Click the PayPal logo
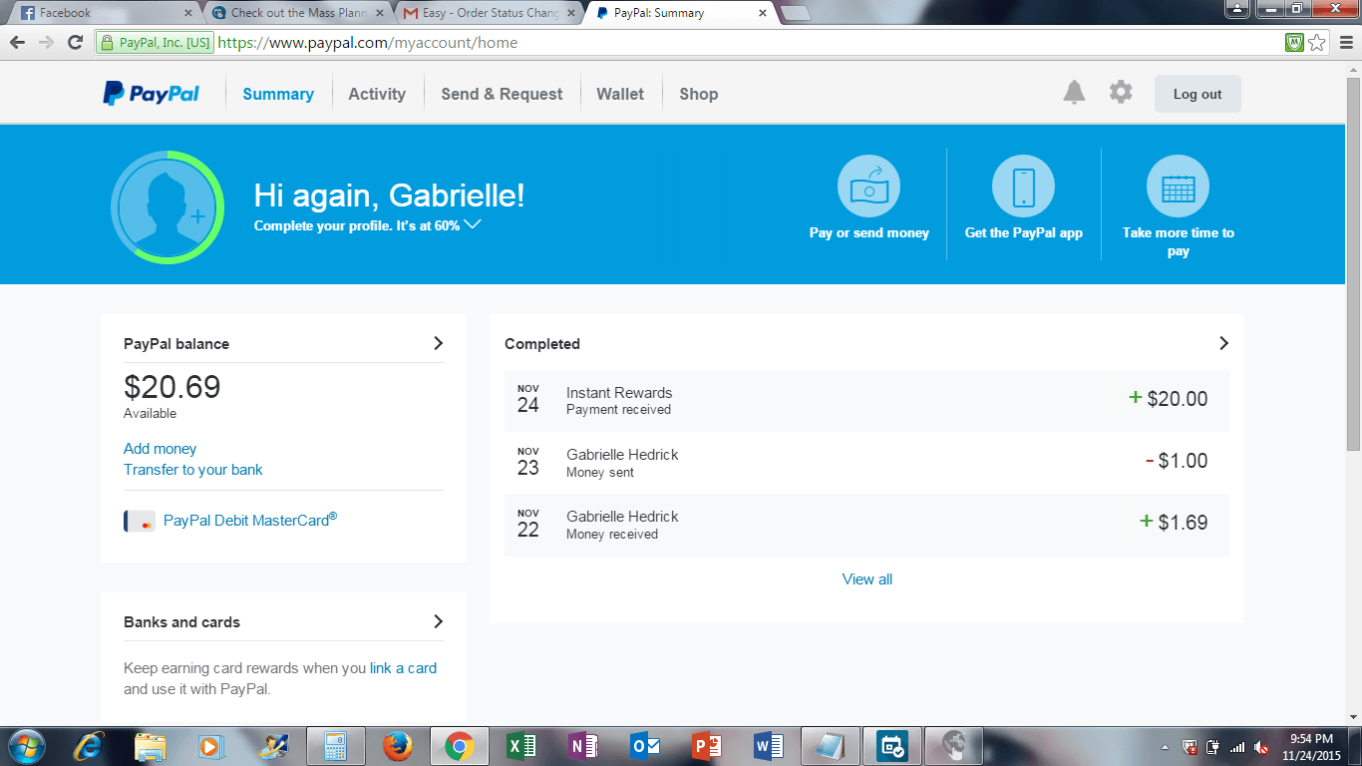The height and width of the screenshot is (766, 1362). pos(151,94)
